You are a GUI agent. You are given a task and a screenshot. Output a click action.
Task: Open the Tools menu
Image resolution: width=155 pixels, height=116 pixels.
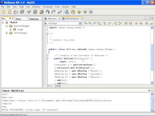point(57,7)
